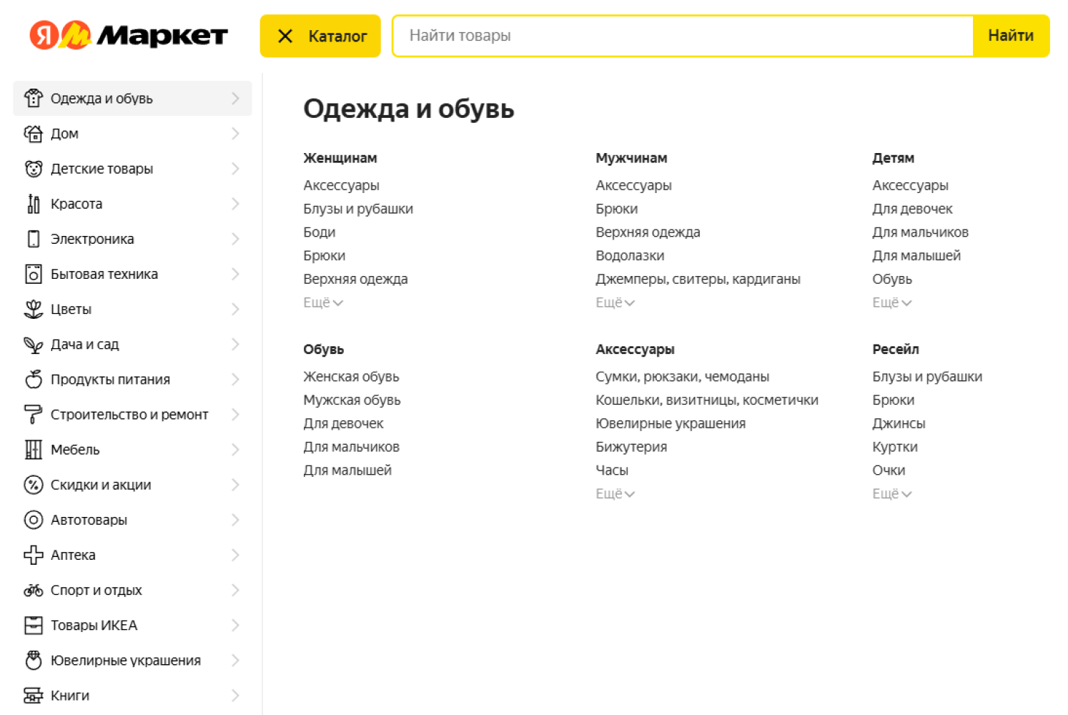This screenshot has height=715, width=1068.
Task: Select the Детские товары bear icon
Action: 34,168
